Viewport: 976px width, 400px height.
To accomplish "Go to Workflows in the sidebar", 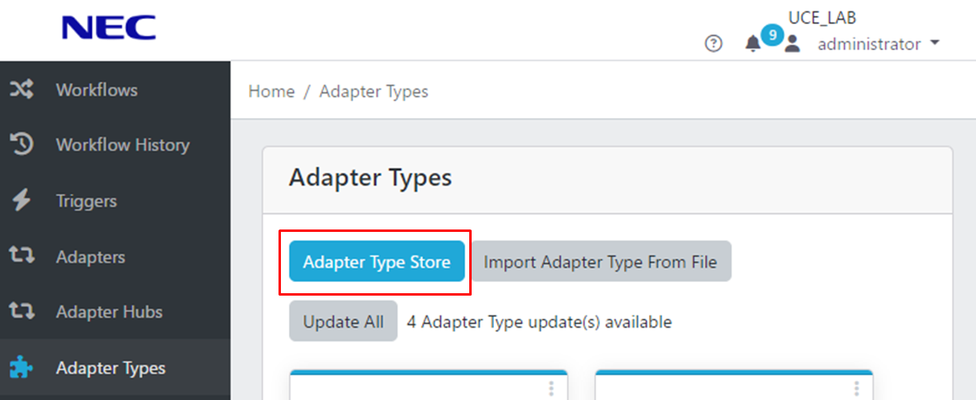I will coord(97,90).
